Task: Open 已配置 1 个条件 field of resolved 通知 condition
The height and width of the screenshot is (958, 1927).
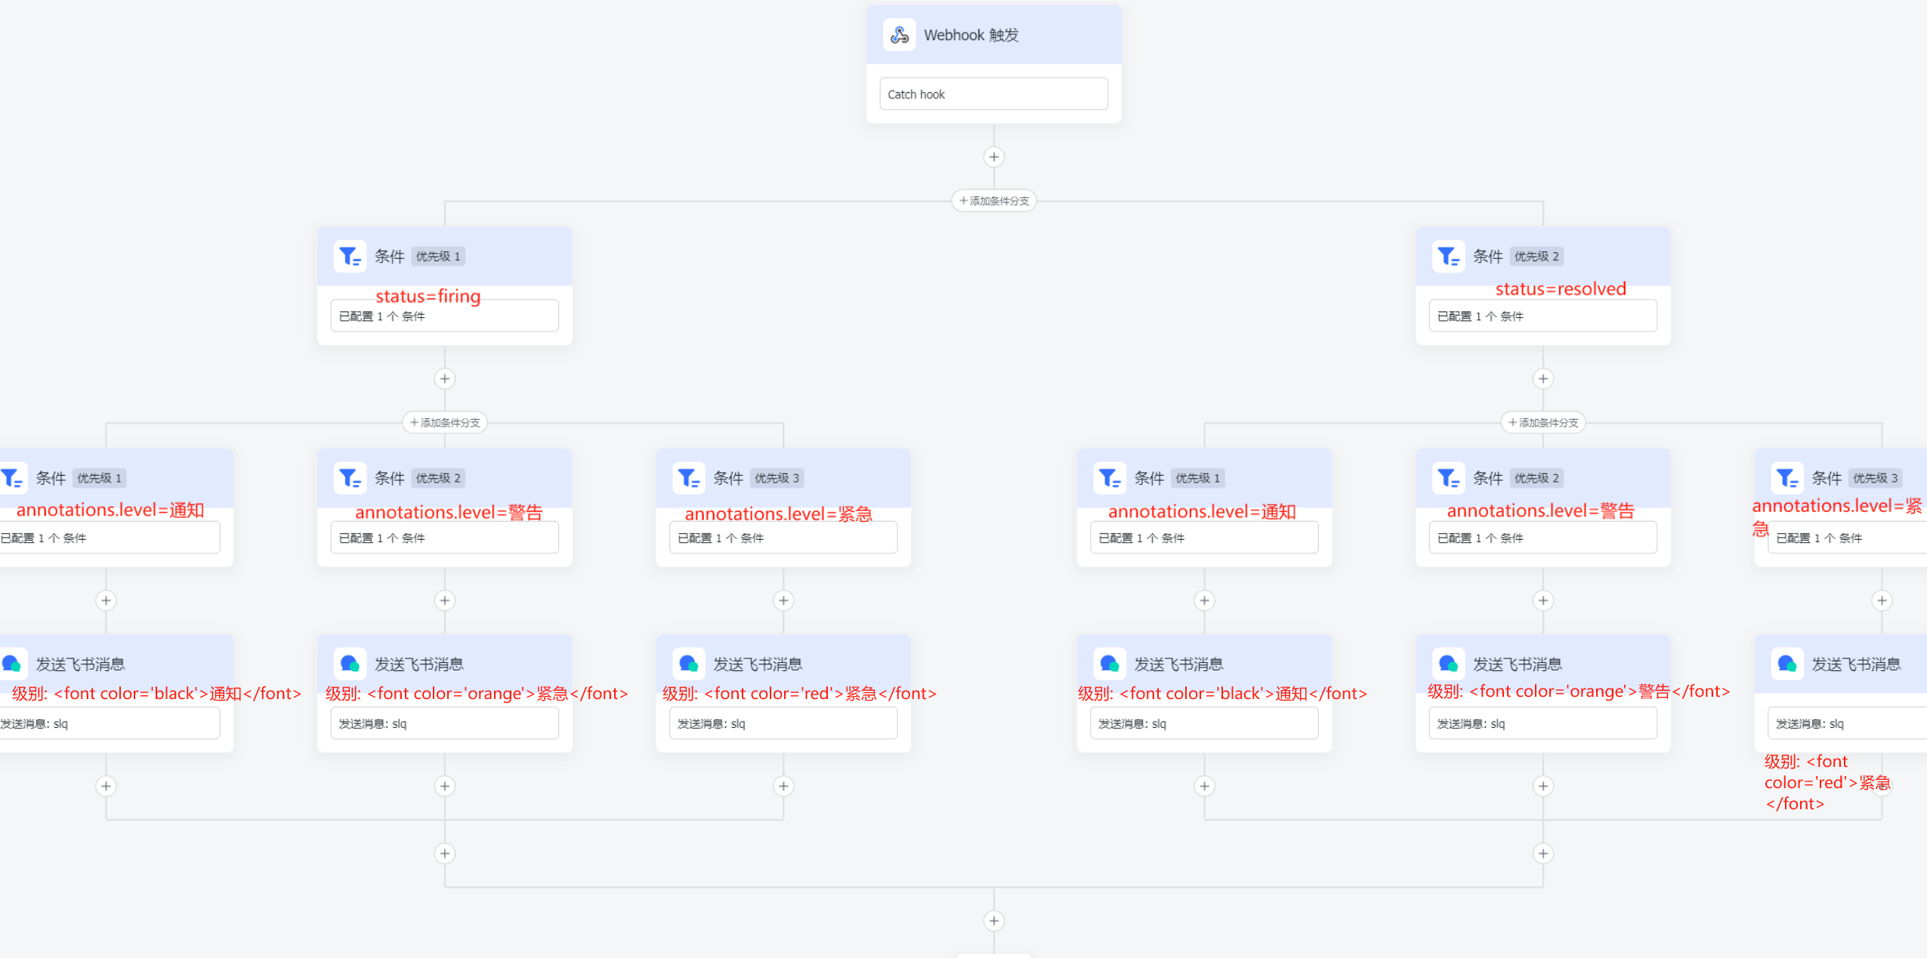Action: (1205, 538)
